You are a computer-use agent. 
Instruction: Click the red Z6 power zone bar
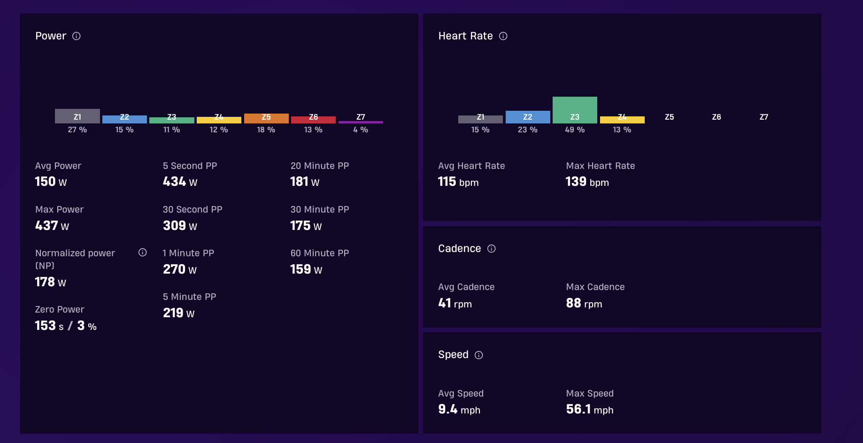coord(313,120)
